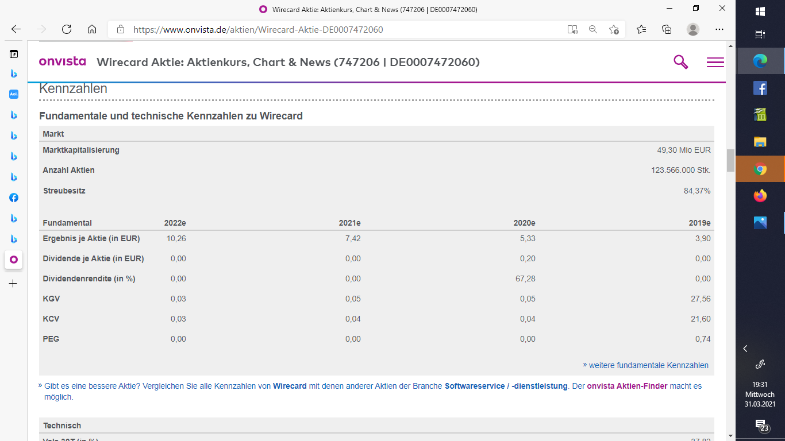The height and width of the screenshot is (441, 785).
Task: Select share count '123.566.000 Stk.'
Action: click(x=681, y=170)
